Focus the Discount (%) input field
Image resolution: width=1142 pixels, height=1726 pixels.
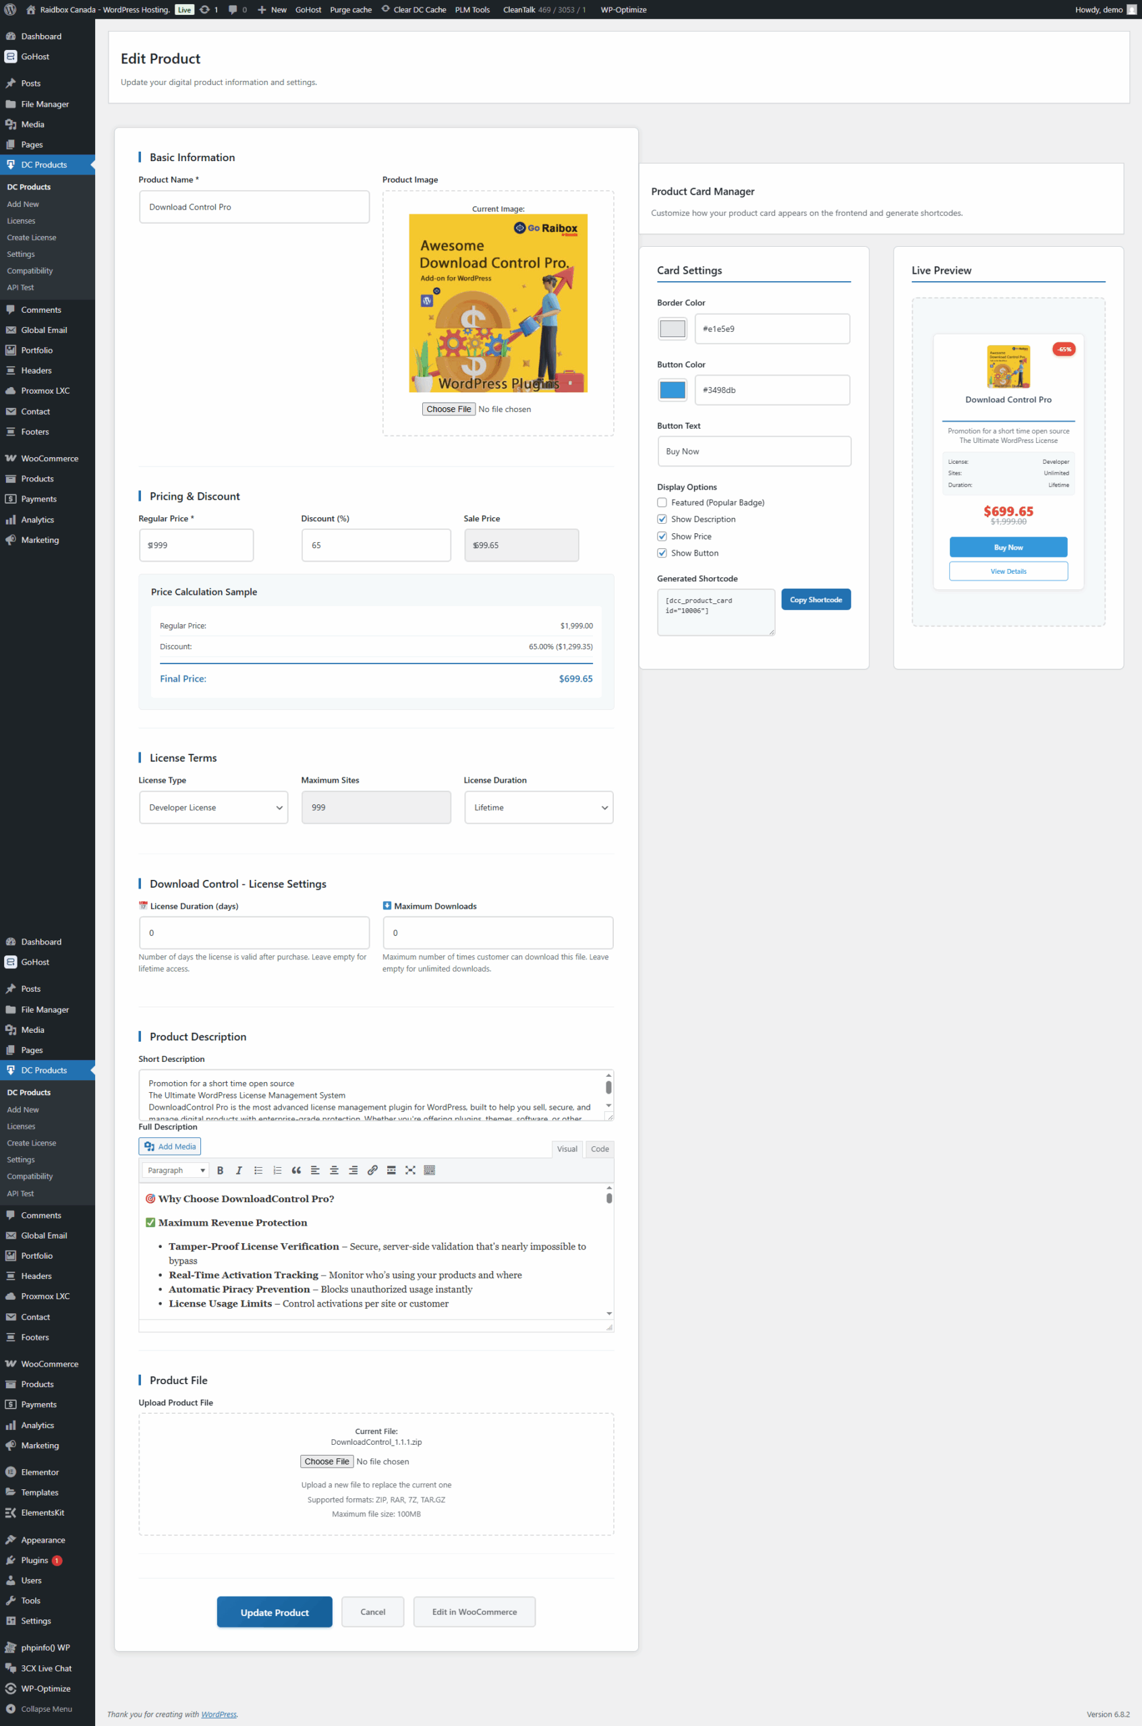[x=376, y=545]
